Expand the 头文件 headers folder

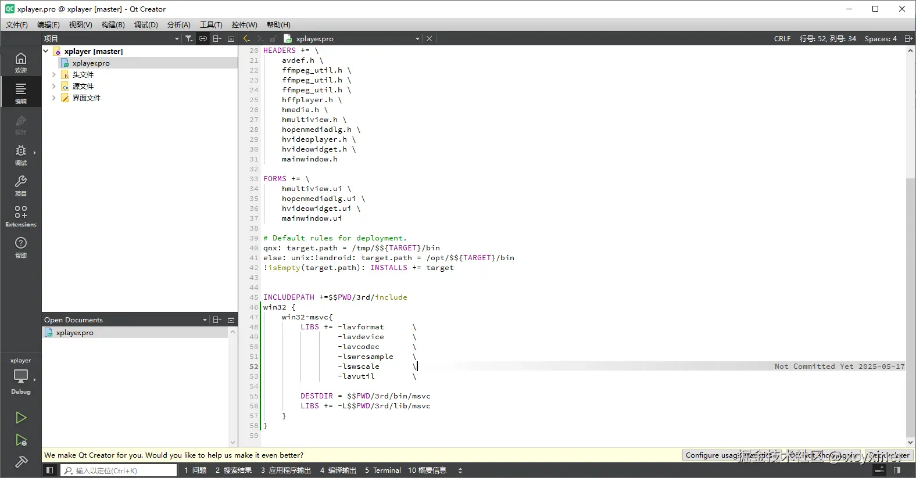(x=53, y=75)
